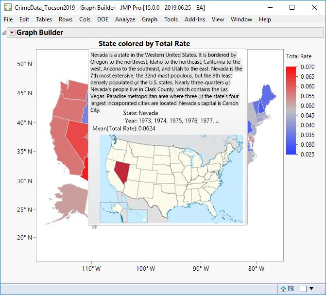
Task: Close the Graph Builder window
Action: [x=314, y=7]
